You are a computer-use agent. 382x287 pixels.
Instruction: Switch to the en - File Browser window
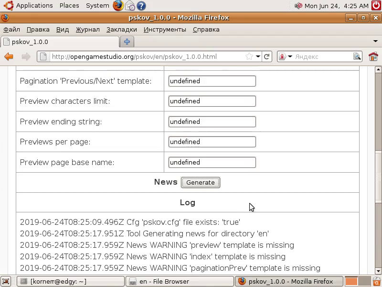[180, 281]
